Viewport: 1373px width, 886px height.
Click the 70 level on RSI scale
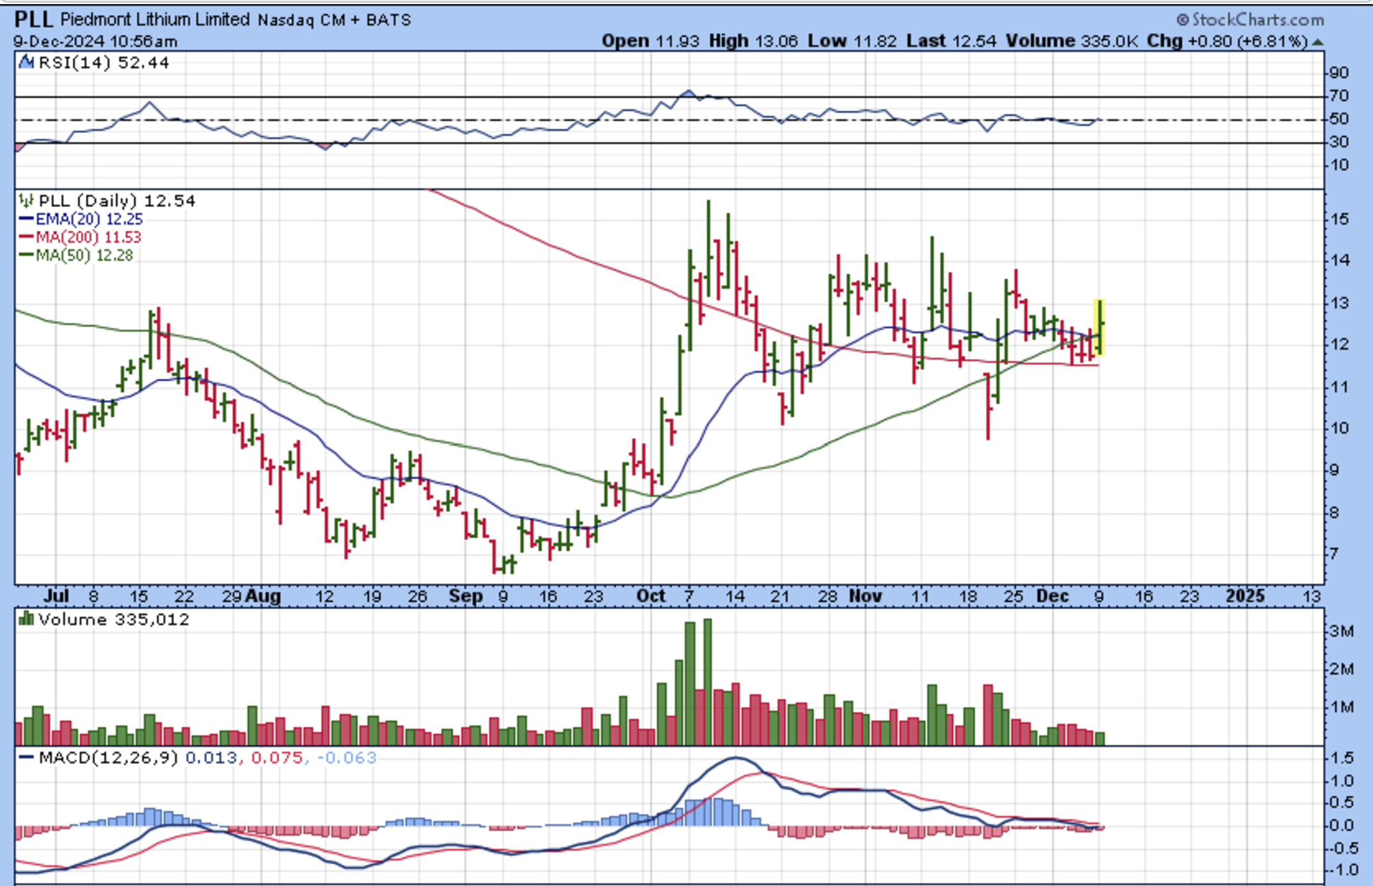pyautogui.click(x=1339, y=95)
